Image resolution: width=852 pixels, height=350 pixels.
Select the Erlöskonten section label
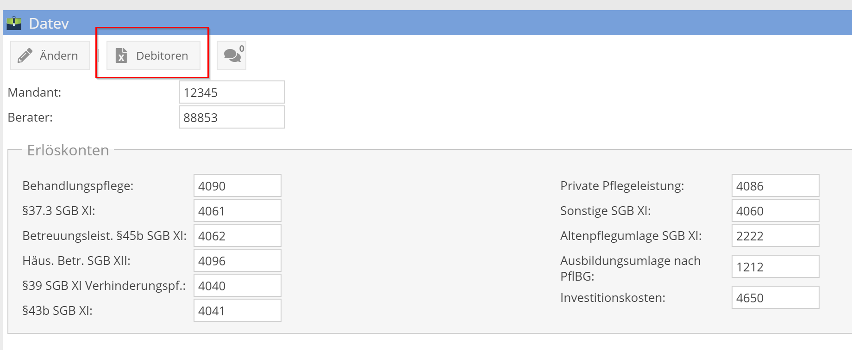coord(68,150)
